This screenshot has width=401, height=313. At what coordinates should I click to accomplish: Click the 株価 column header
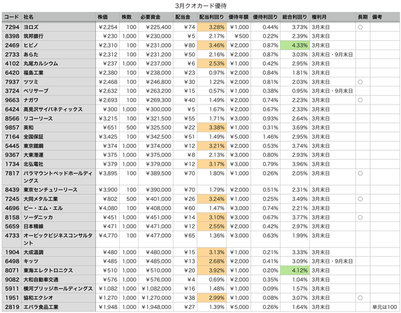(x=107, y=17)
